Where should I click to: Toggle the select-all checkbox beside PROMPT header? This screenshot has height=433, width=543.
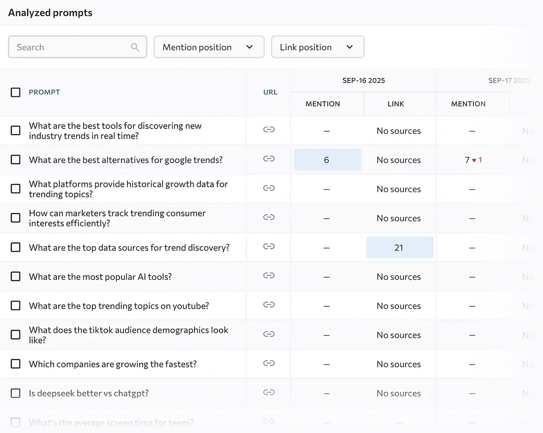click(x=15, y=92)
